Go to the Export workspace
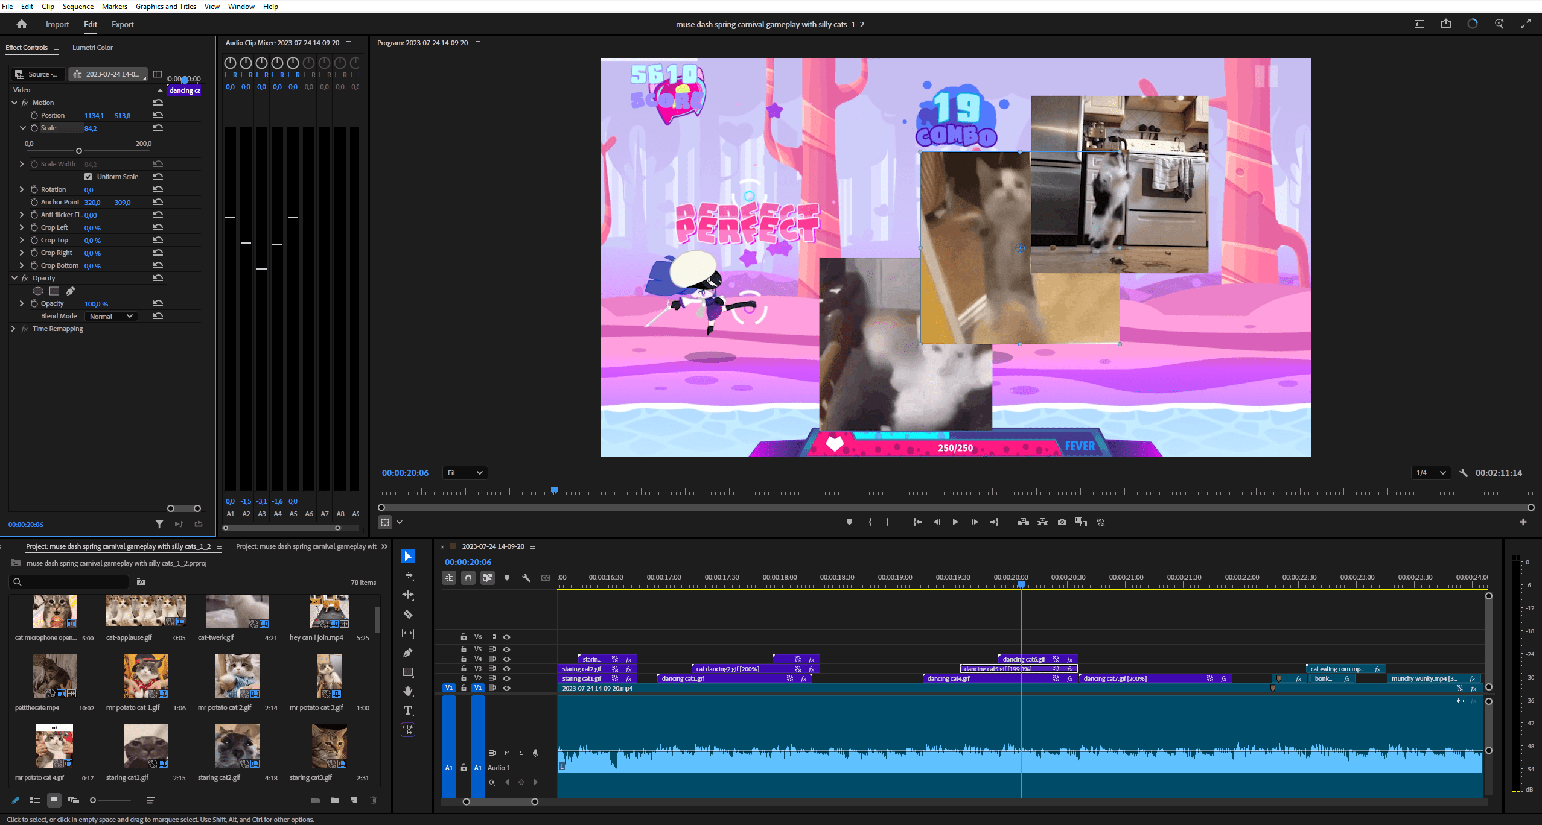The width and height of the screenshot is (1542, 825). [123, 24]
